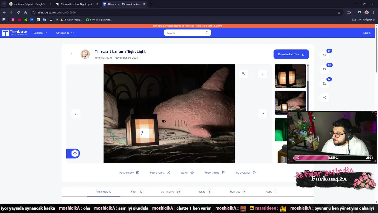Open browser extensions puzzle icon
The width and height of the screenshot is (378, 213).
tap(349, 12)
